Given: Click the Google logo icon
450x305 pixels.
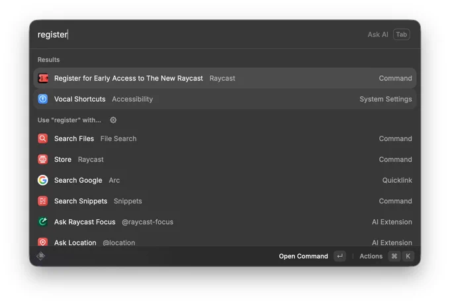Looking at the screenshot, I should point(43,180).
